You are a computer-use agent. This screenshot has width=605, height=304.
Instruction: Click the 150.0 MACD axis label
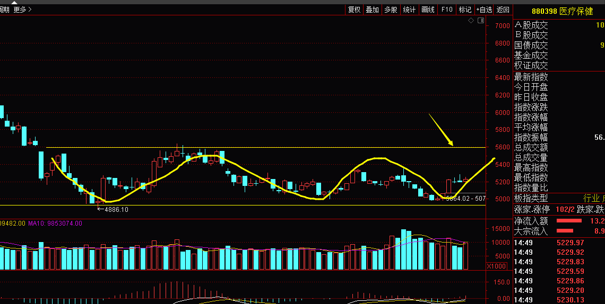503,282
